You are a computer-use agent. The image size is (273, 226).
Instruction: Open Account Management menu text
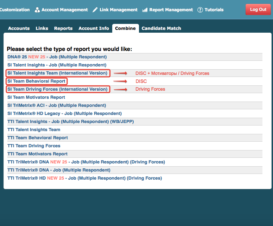click(x=65, y=10)
